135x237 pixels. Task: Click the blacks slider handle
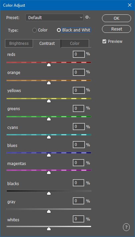(x=49, y=193)
